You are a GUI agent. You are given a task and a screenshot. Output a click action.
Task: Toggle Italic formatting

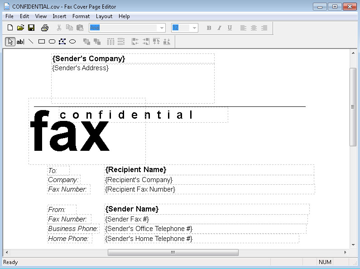[x=219, y=28]
